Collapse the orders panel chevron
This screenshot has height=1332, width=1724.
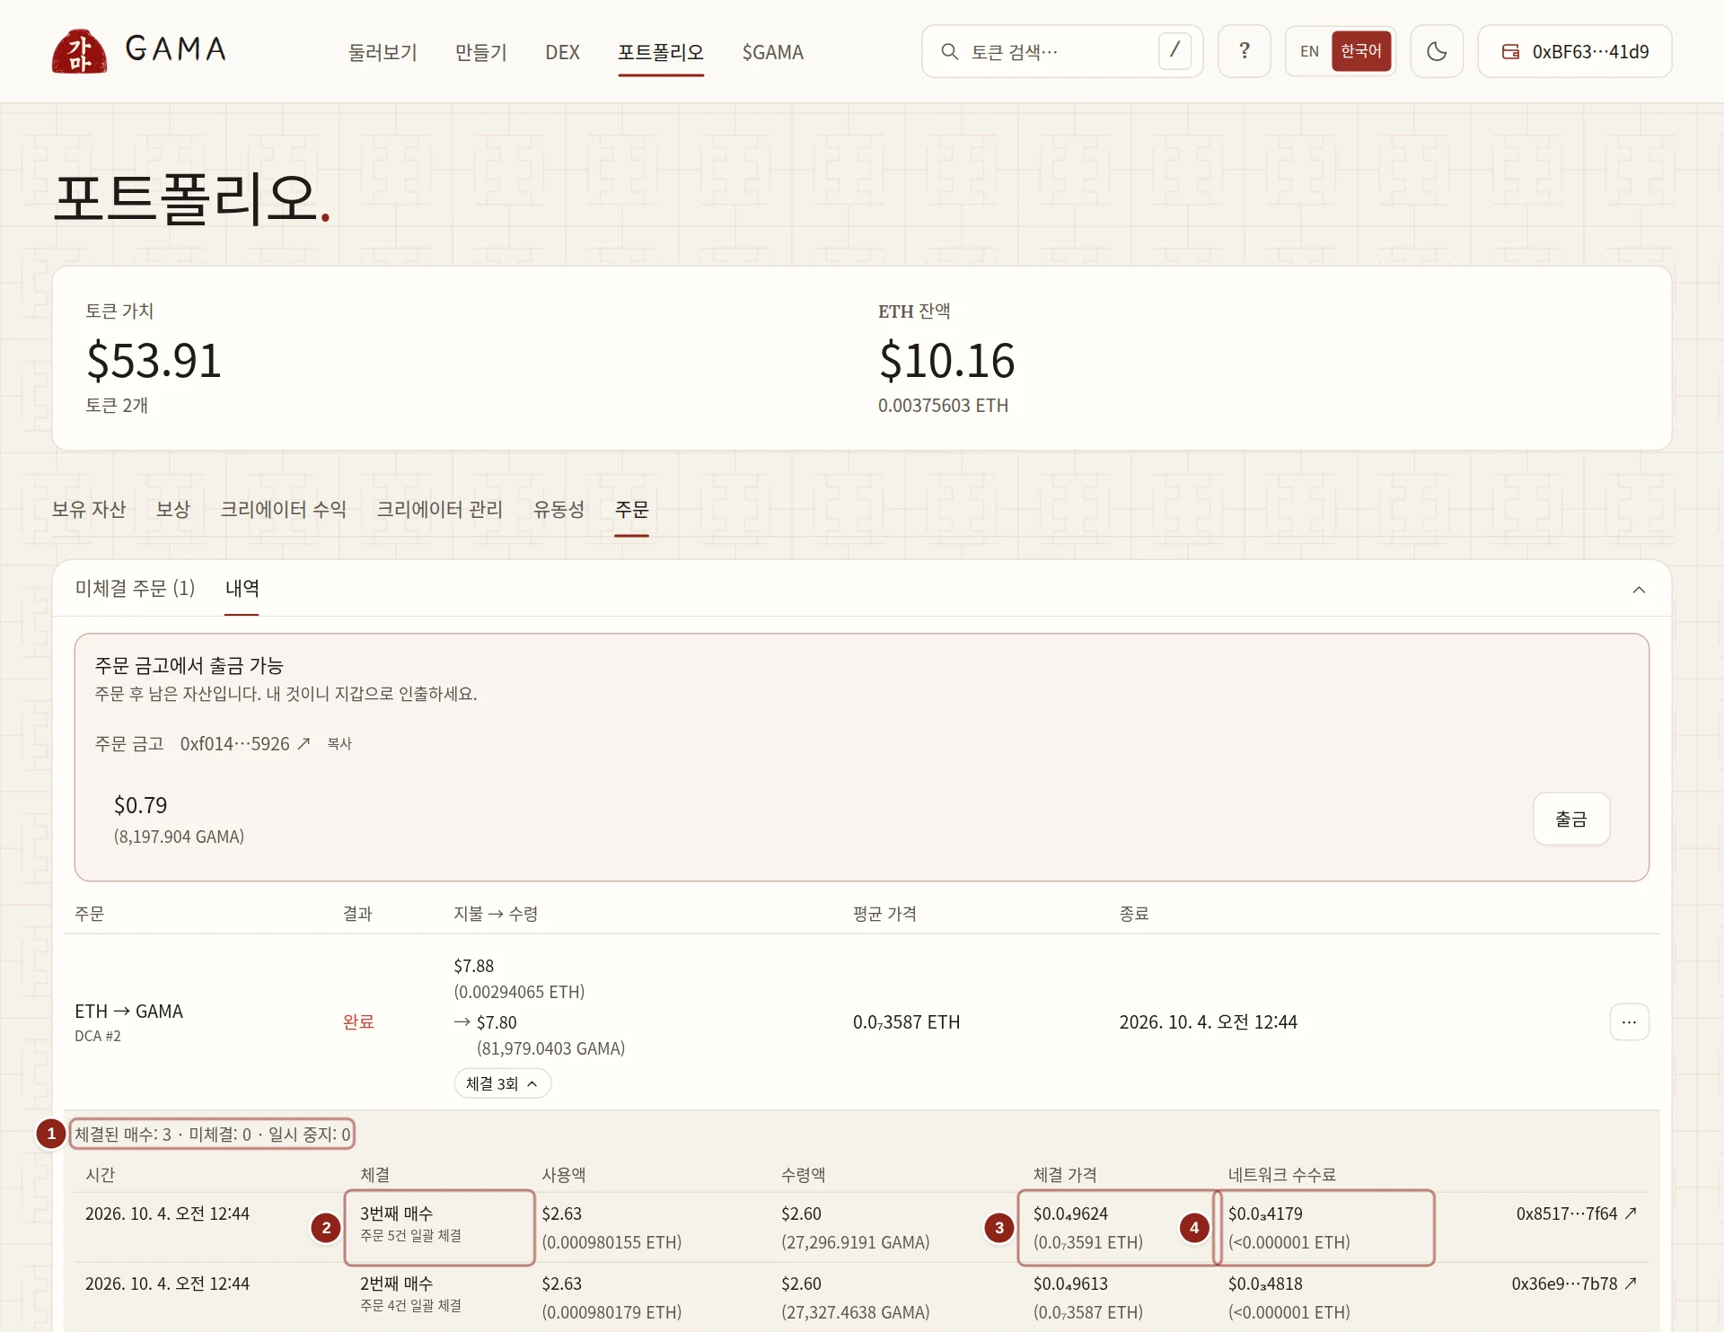click(x=1639, y=589)
